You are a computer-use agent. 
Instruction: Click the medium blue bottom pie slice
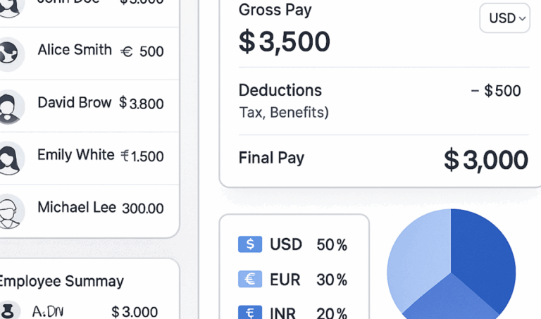click(451, 300)
